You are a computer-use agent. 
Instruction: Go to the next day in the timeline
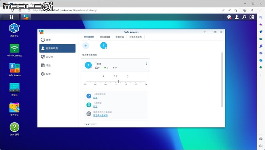(128, 76)
